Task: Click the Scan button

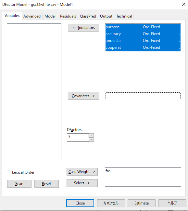Action: click(x=19, y=184)
